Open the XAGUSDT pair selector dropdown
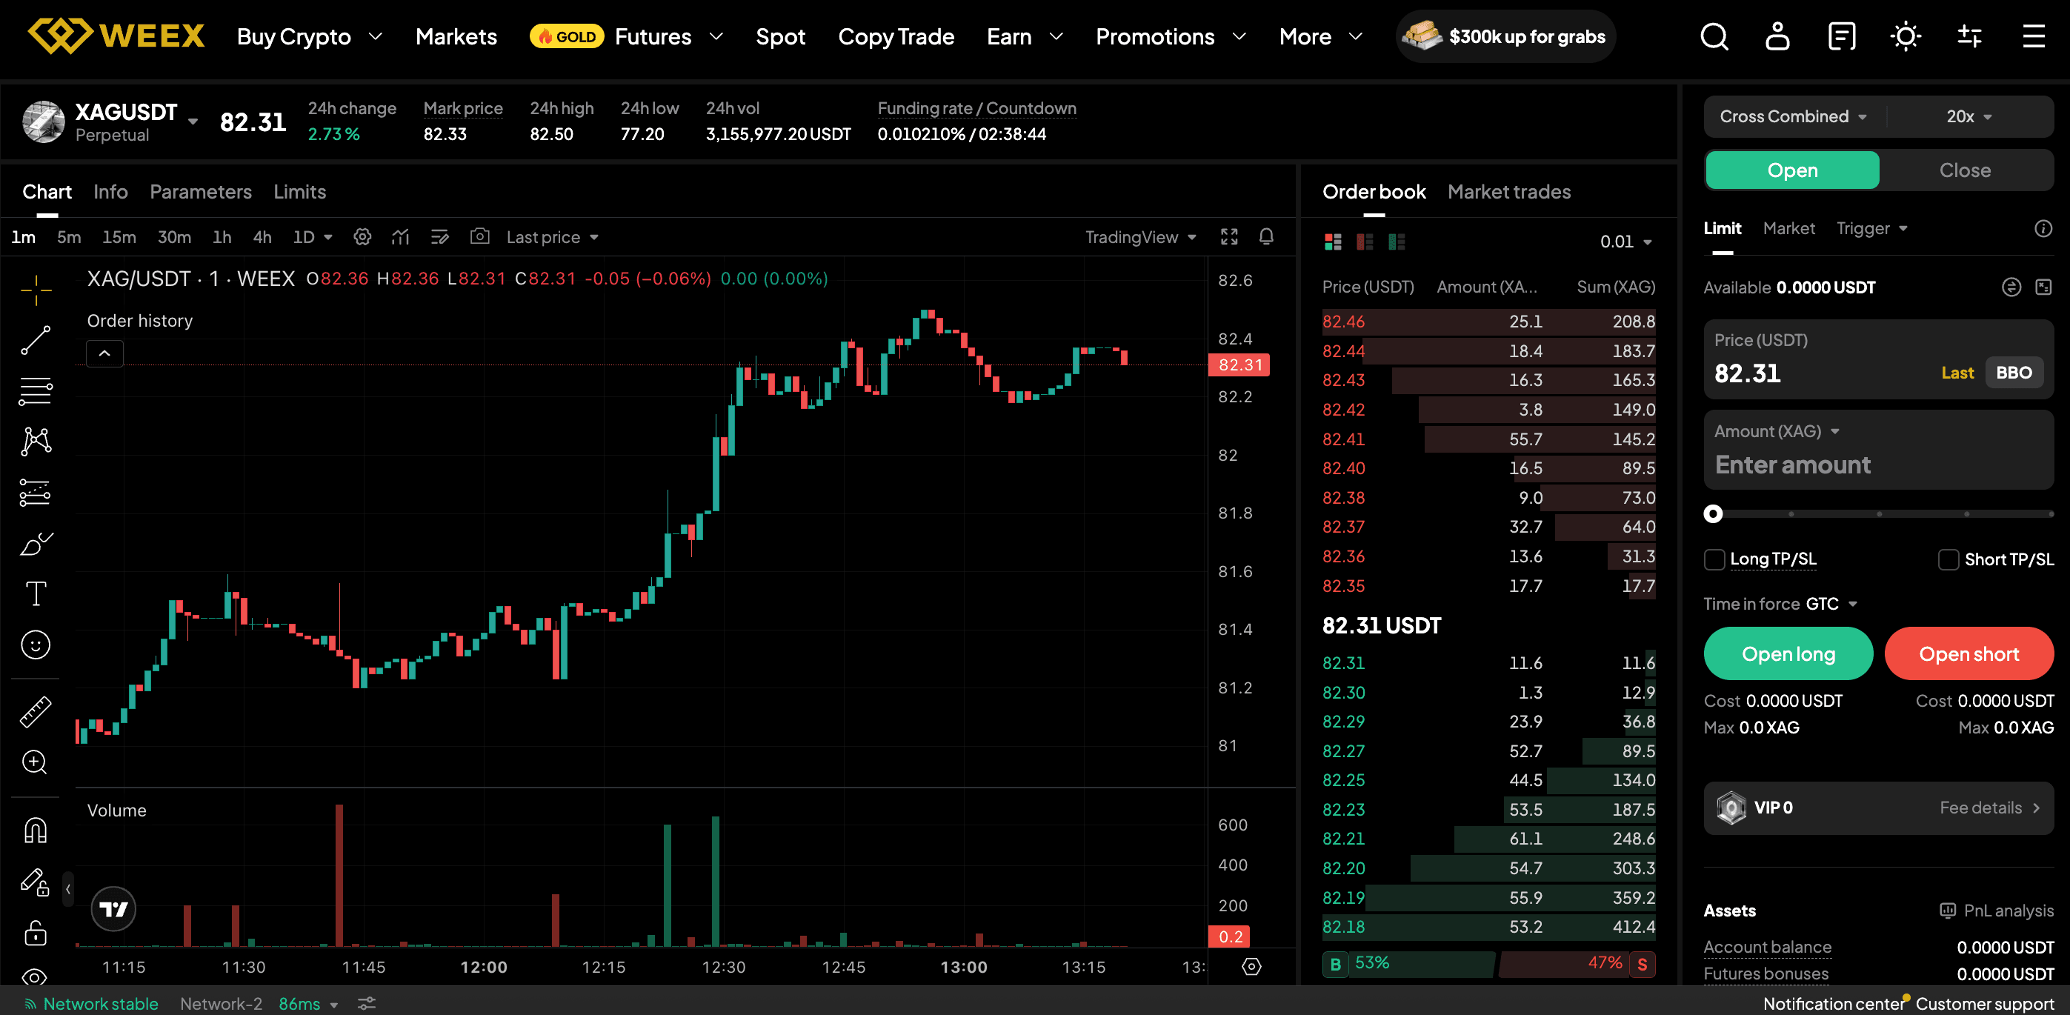2070x1015 pixels. coord(193,122)
